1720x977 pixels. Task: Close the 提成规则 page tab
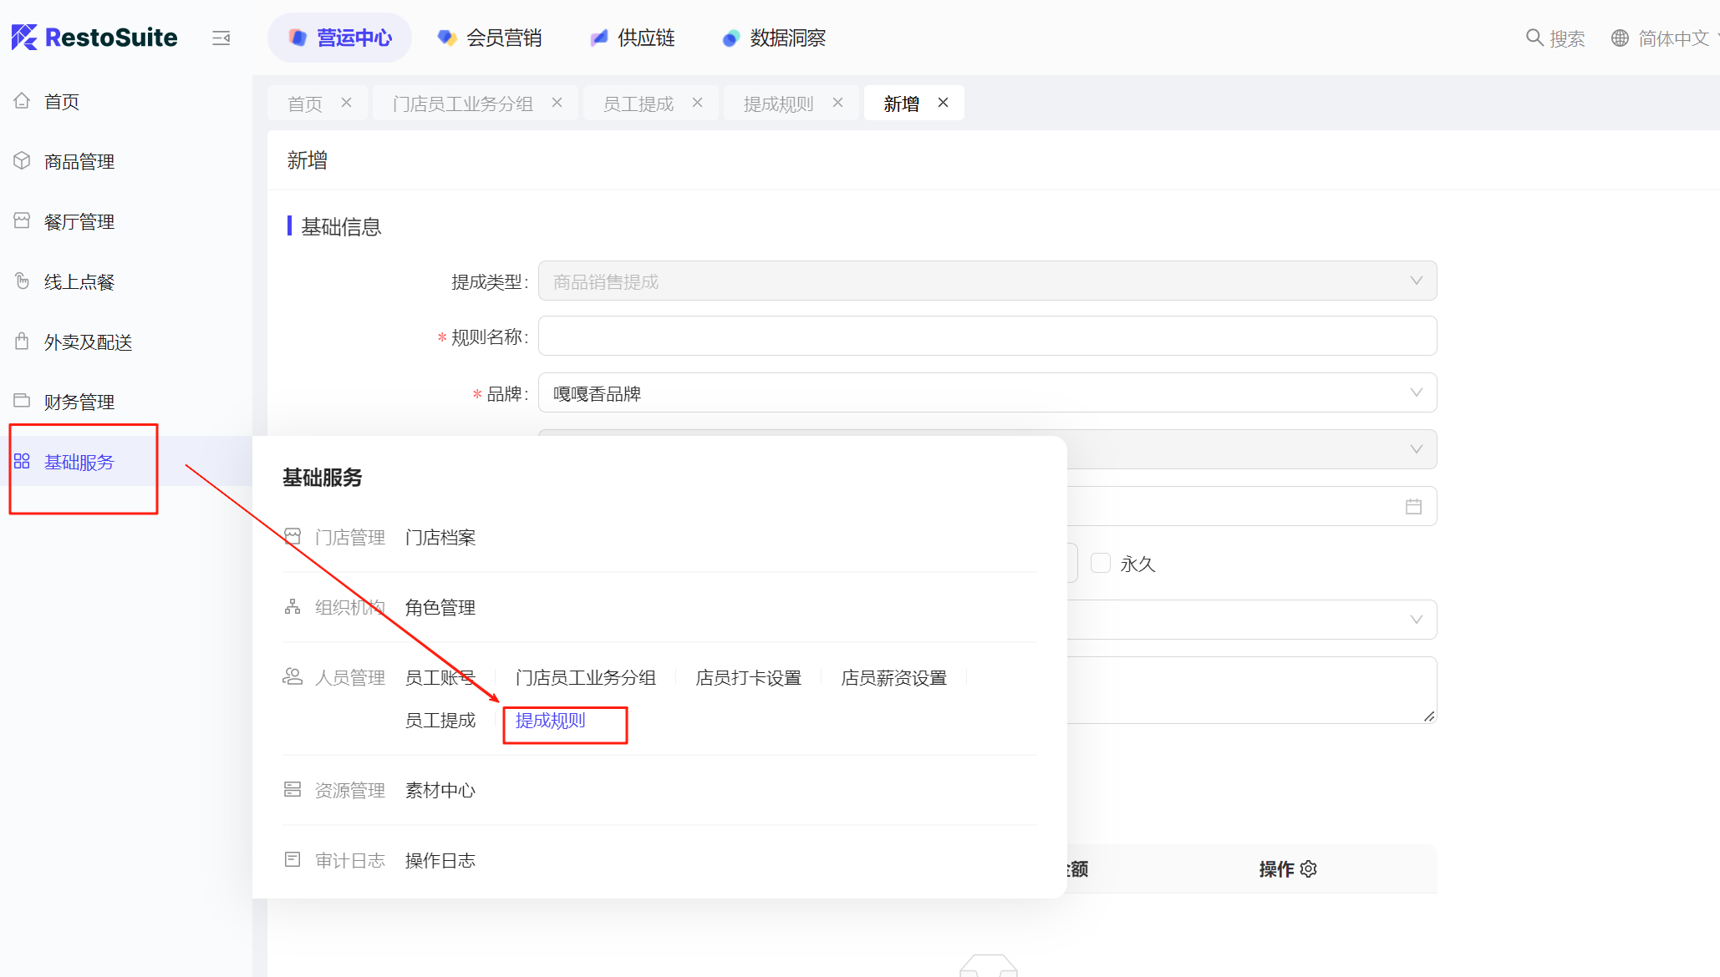tap(837, 103)
